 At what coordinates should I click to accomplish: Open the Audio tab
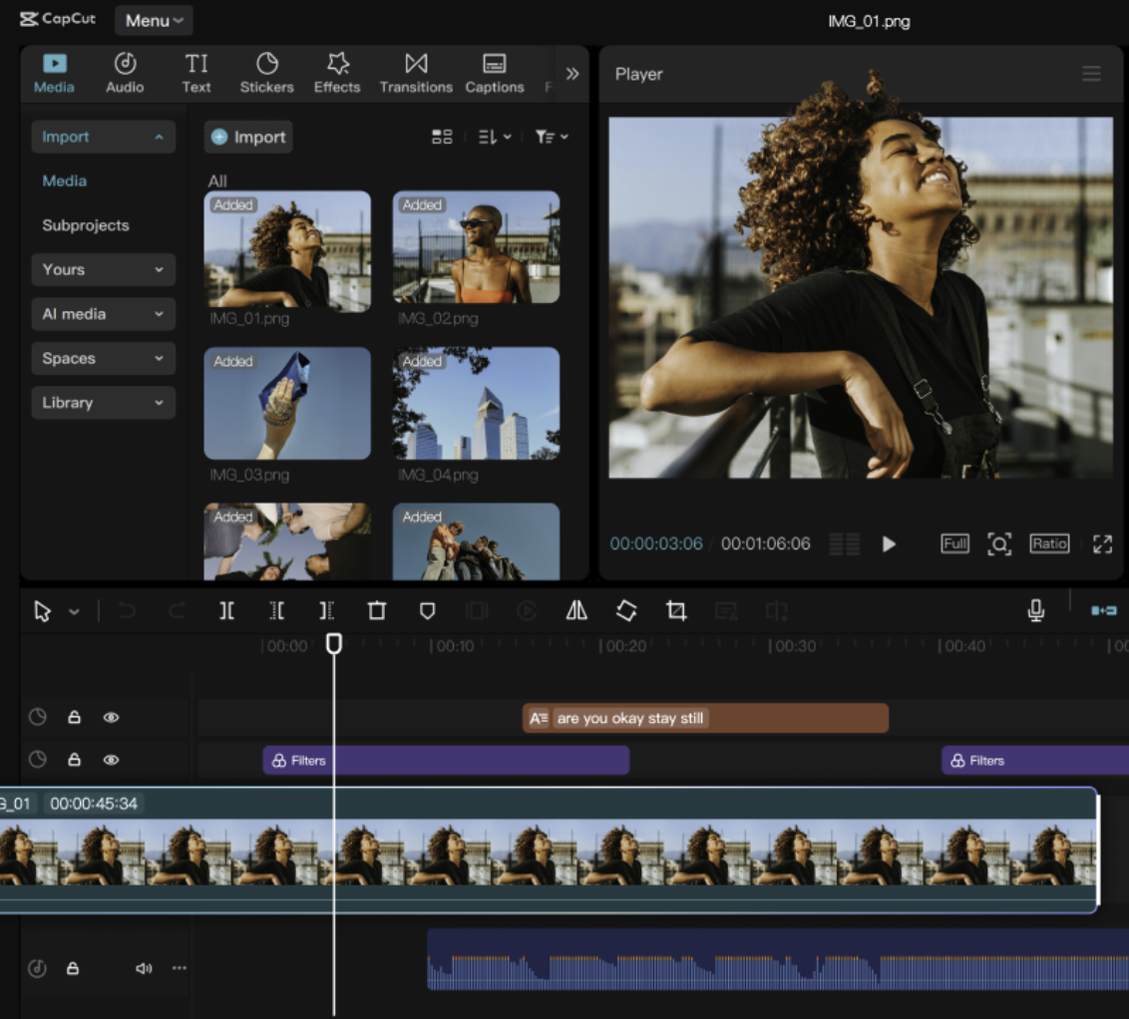pyautogui.click(x=125, y=74)
